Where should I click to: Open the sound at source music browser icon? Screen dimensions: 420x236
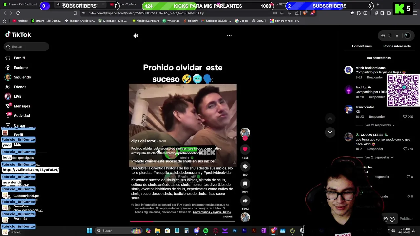376,13
